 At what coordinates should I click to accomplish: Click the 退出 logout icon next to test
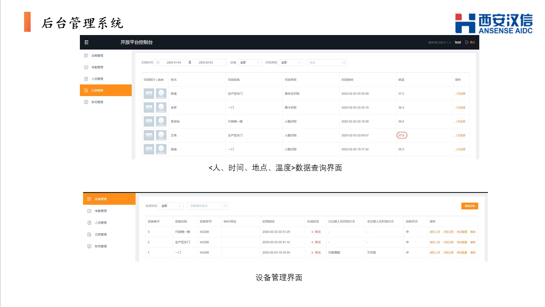tap(467, 43)
